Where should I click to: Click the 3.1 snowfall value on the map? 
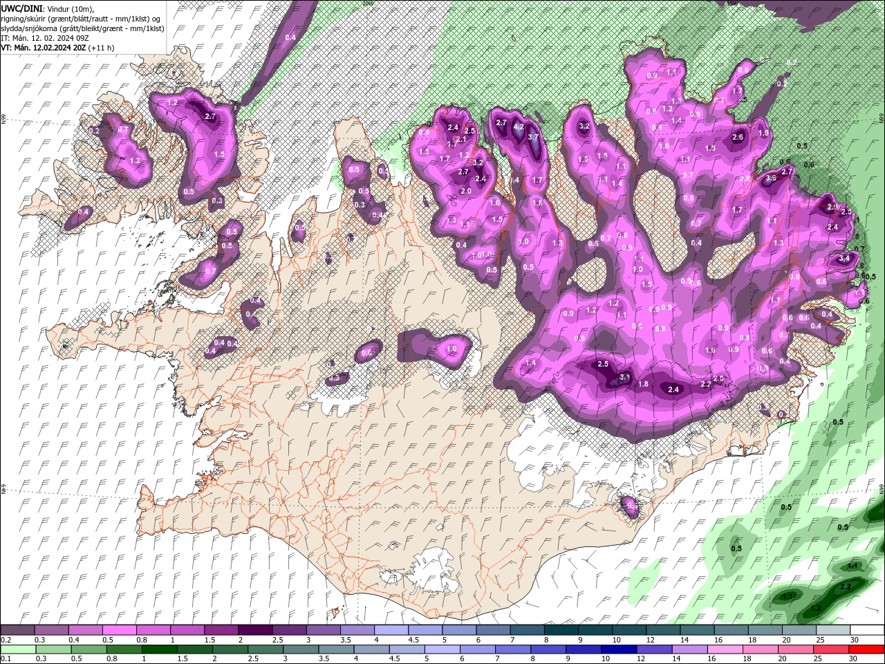(625, 377)
